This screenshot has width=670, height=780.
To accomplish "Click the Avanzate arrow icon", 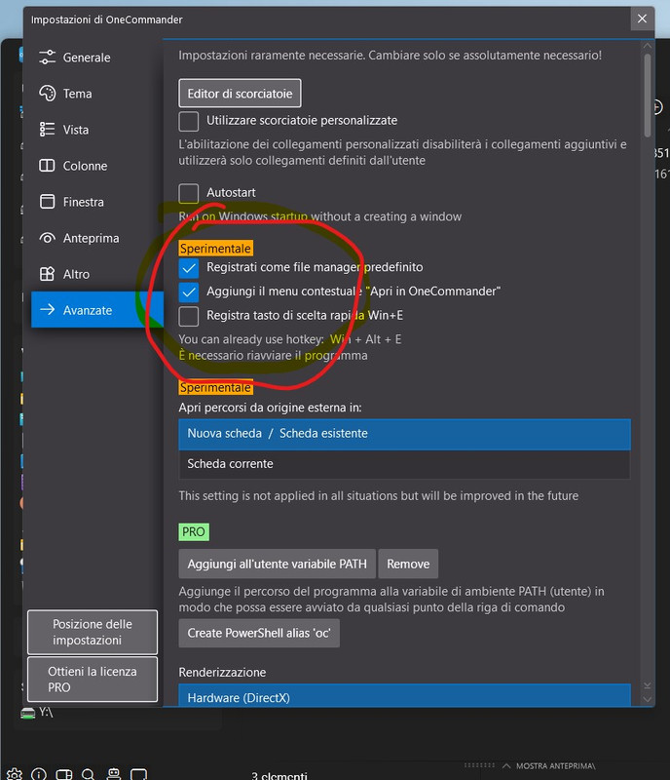I will tap(47, 310).
